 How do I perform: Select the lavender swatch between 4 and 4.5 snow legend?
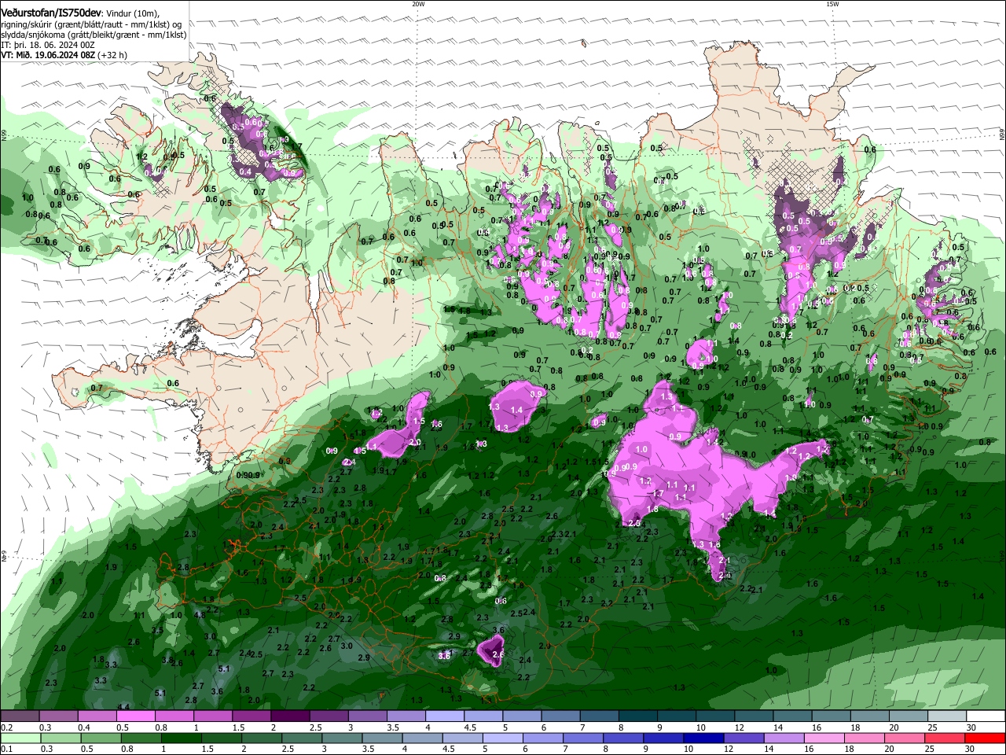point(443,716)
